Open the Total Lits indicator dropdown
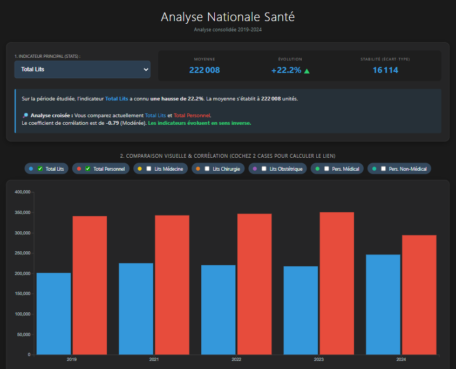This screenshot has height=369, width=456. (x=82, y=69)
